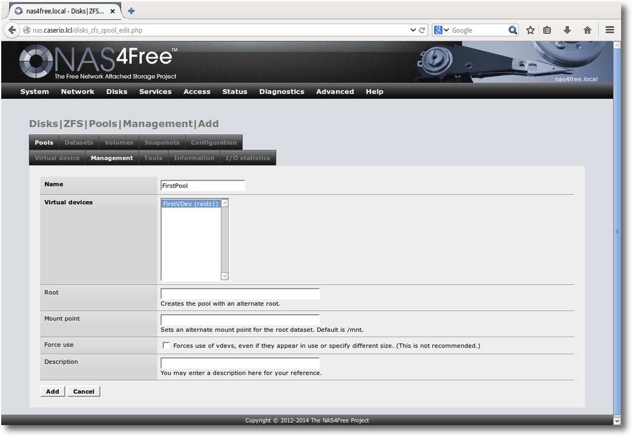Image resolution: width=632 pixels, height=436 pixels.
Task: Open the Network menu
Action: pyautogui.click(x=77, y=91)
